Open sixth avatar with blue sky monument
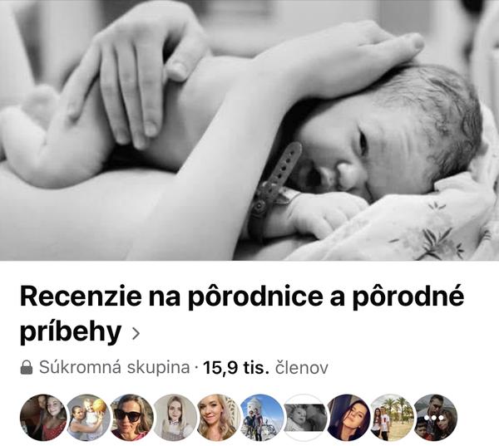Viewport: 499px width, 446px height. (x=262, y=418)
